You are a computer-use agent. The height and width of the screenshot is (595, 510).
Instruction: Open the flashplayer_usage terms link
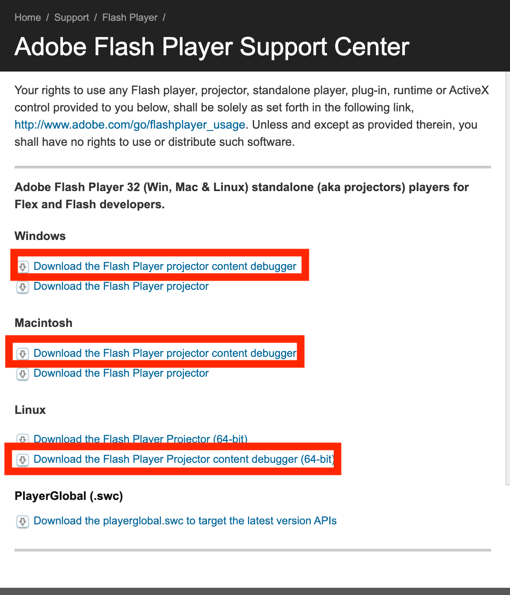[x=130, y=125]
